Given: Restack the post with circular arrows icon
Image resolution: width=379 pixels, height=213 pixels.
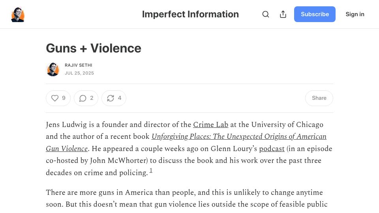Looking at the screenshot, I should point(114,98).
